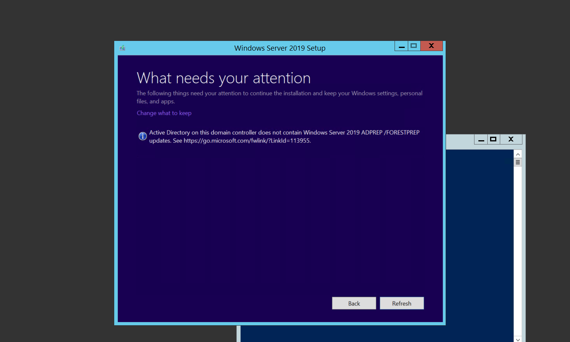This screenshot has height=342, width=570.
Task: Click the dark desktop area outside the windows
Action: [58, 175]
